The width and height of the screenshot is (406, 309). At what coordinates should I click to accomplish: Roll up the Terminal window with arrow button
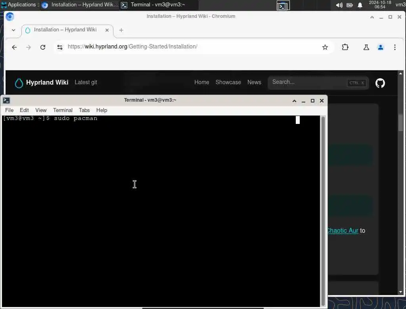[295, 100]
